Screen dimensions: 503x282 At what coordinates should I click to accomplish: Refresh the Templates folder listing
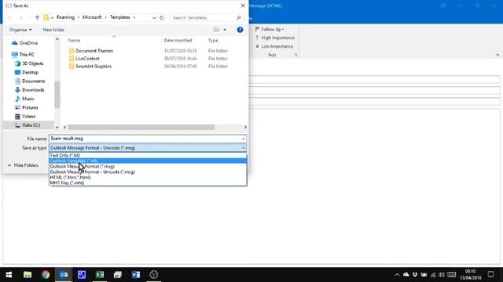point(162,17)
